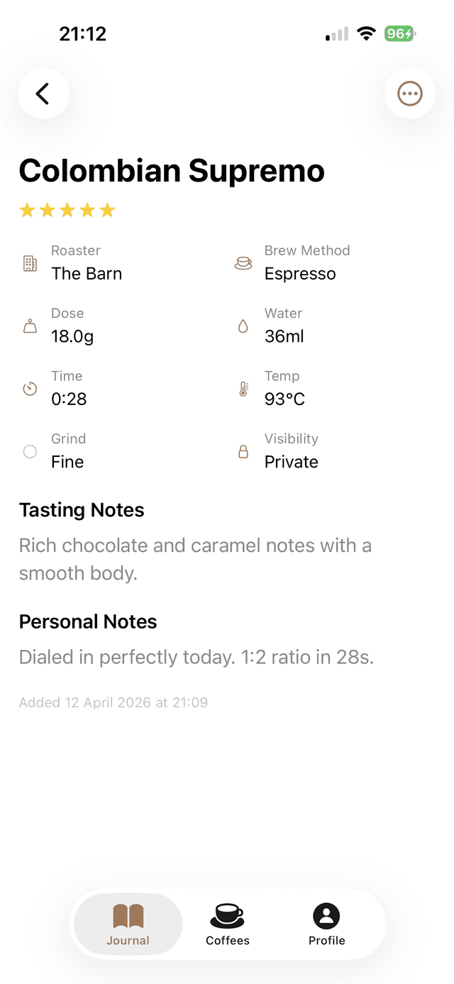Tap the first star of the rating

point(27,209)
